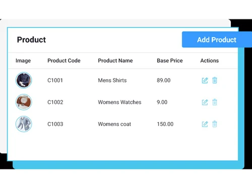Viewport: 252px width, 189px height.
Task: Click the Product page heading
Action: [31, 40]
